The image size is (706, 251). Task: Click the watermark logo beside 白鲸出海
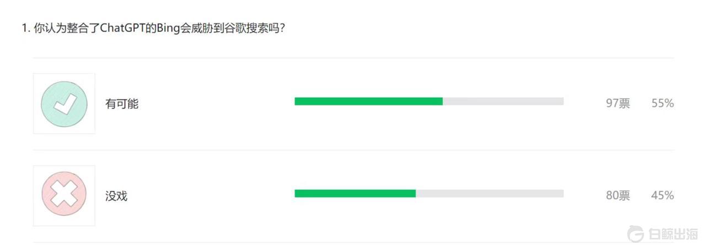(637, 234)
